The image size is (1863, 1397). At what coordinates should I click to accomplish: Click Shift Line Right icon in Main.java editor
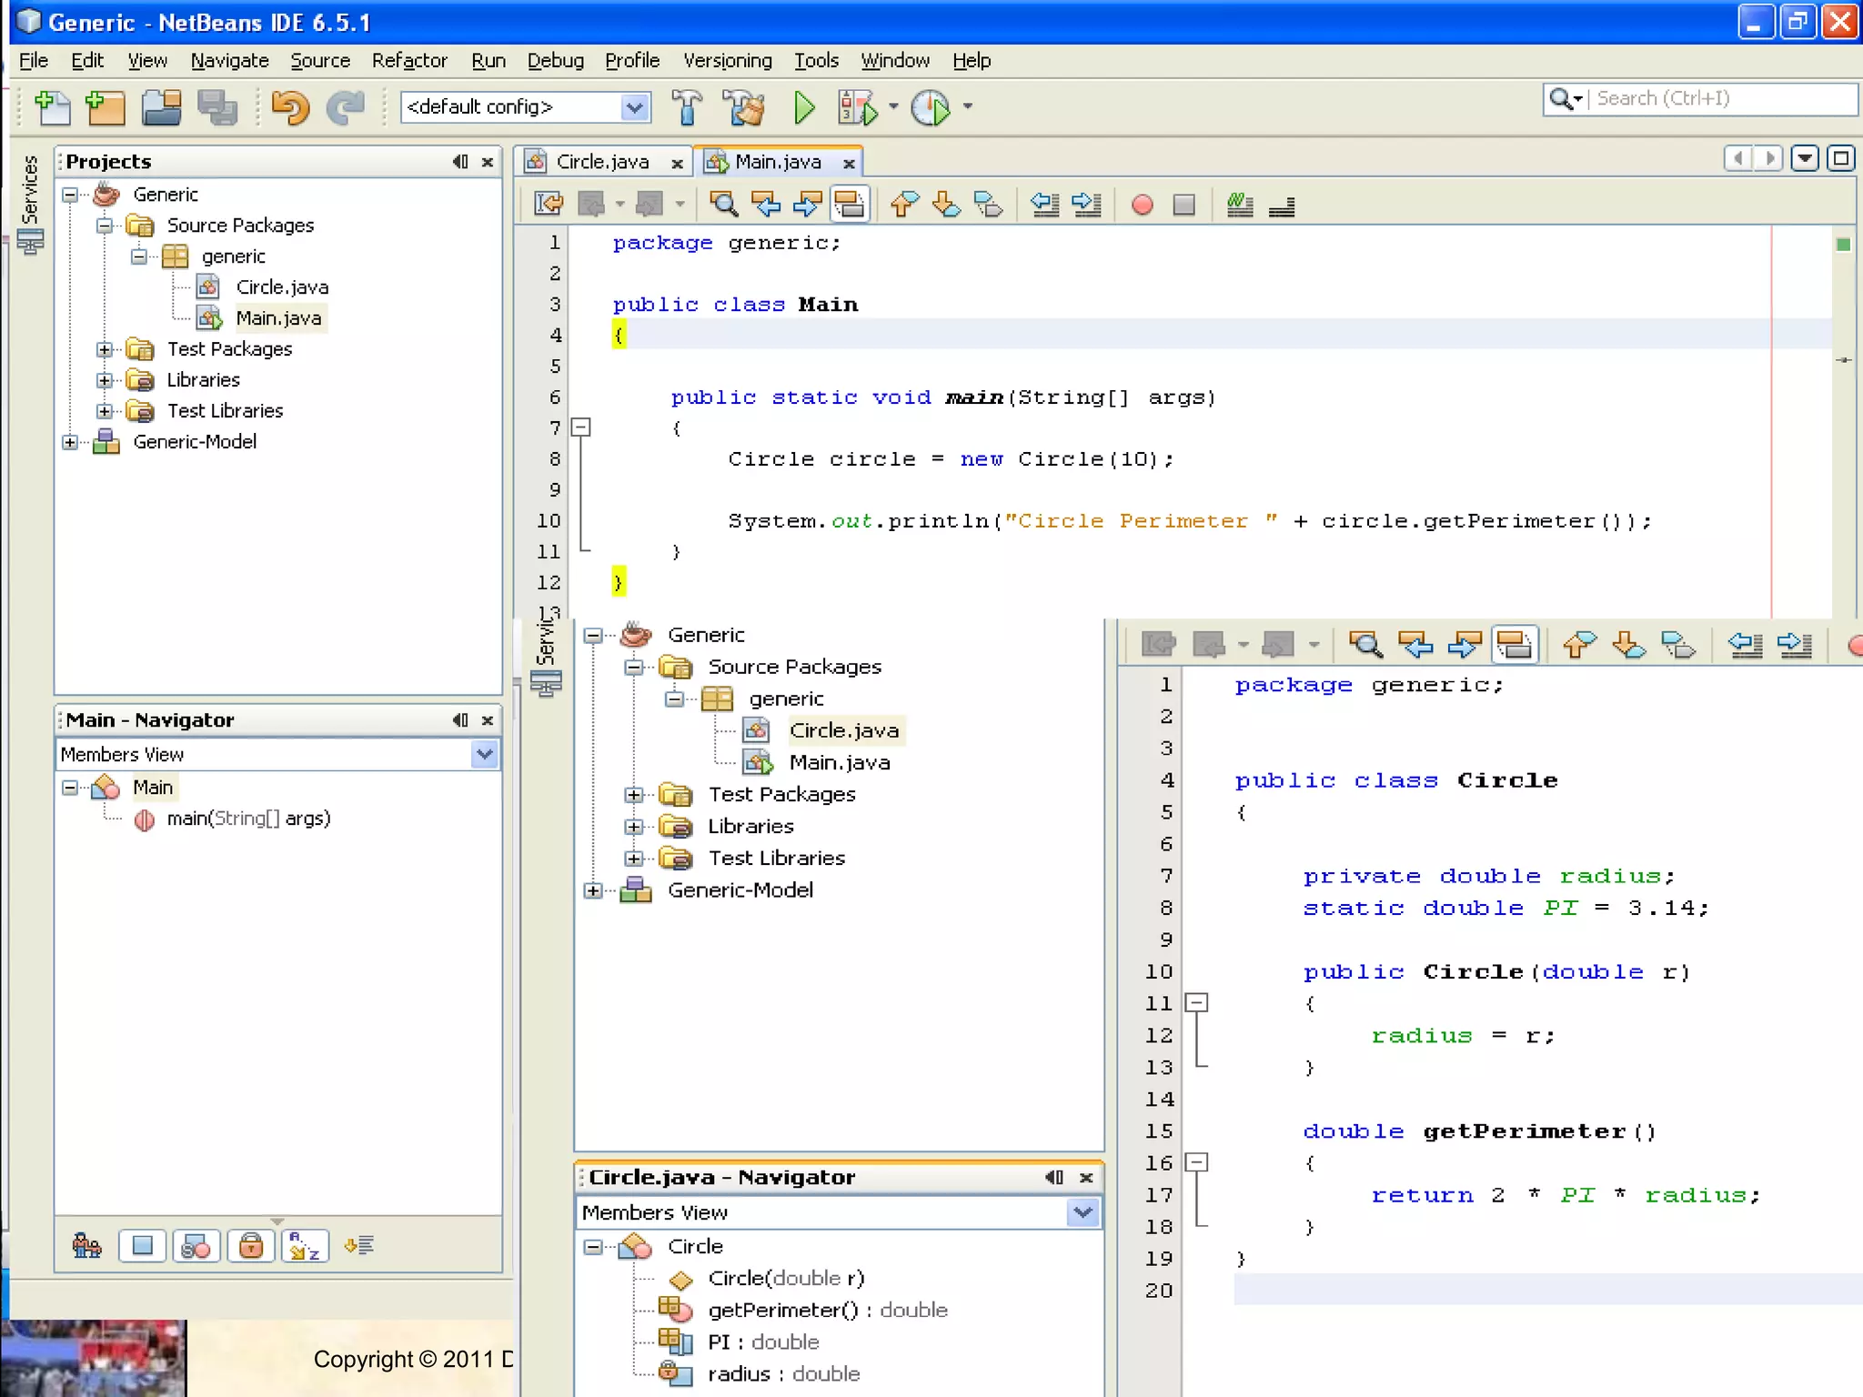point(1086,205)
